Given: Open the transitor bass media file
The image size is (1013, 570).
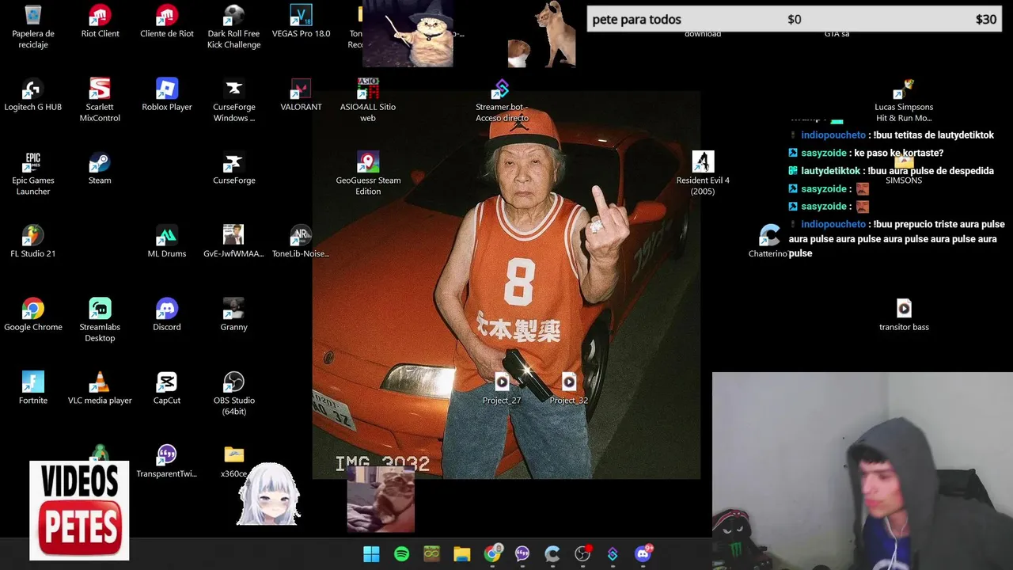Looking at the screenshot, I should point(904,315).
